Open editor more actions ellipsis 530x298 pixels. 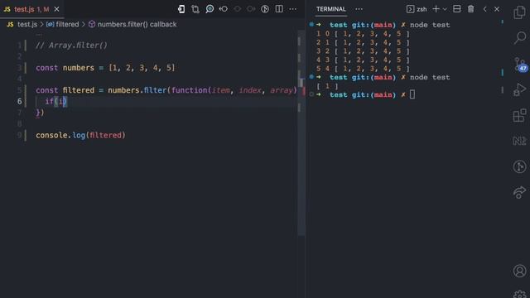coord(293,9)
